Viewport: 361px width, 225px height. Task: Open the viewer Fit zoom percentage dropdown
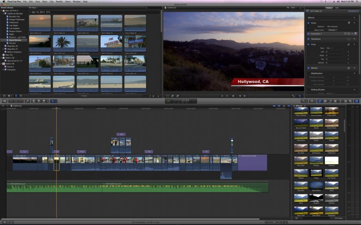click(294, 8)
